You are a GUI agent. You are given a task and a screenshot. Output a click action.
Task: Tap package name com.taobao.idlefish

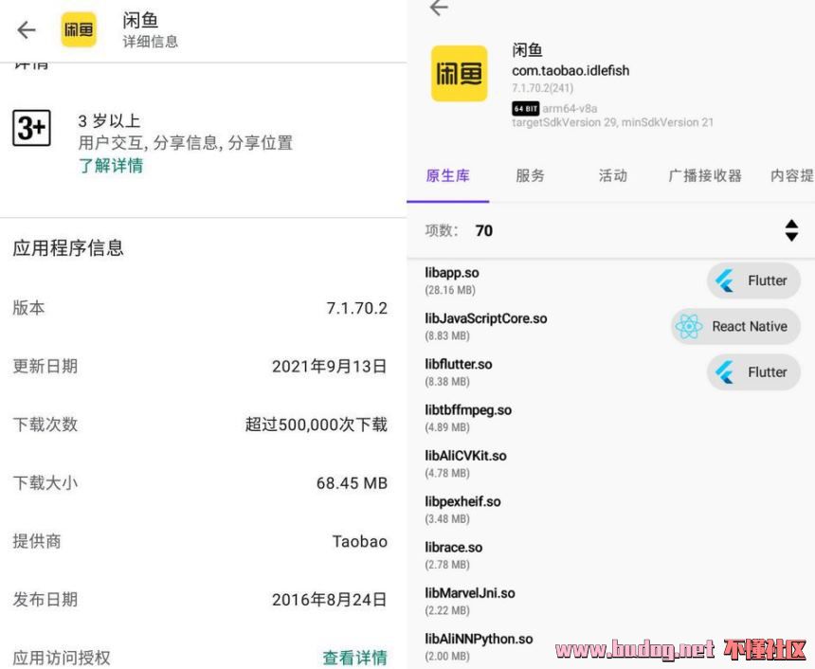pos(570,71)
